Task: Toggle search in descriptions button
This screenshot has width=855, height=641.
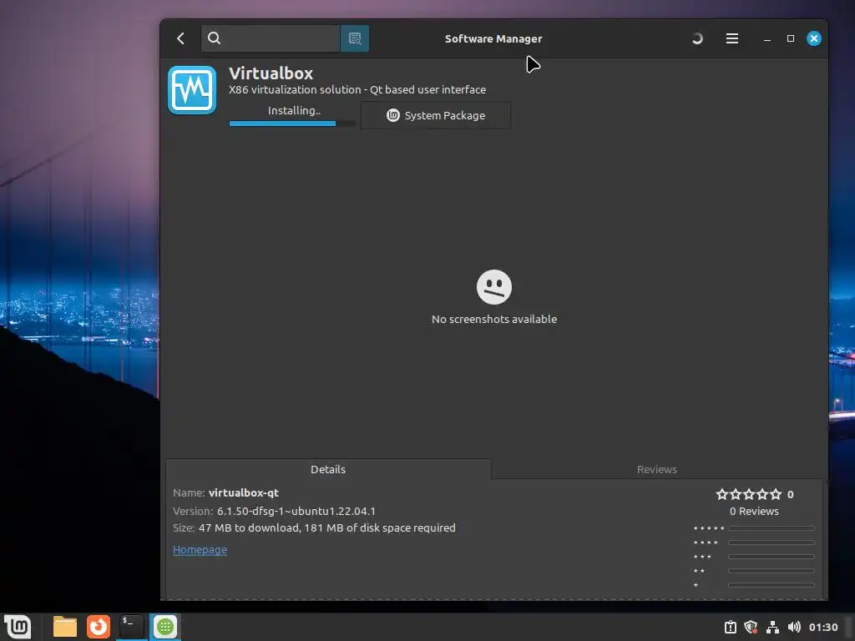Action: (355, 38)
